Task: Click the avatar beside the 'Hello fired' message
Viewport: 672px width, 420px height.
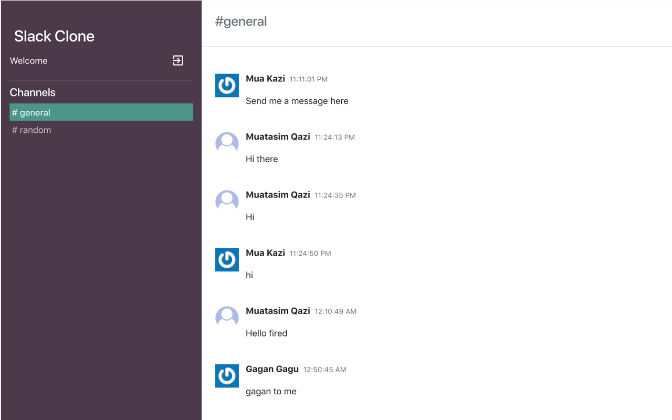Action: tap(227, 317)
